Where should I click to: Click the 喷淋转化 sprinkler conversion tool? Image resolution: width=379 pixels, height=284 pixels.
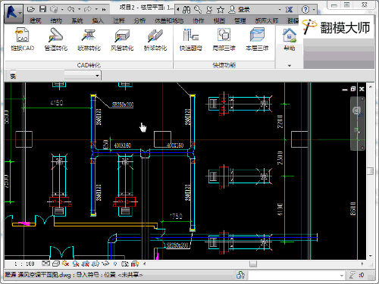pyautogui.click(x=89, y=39)
